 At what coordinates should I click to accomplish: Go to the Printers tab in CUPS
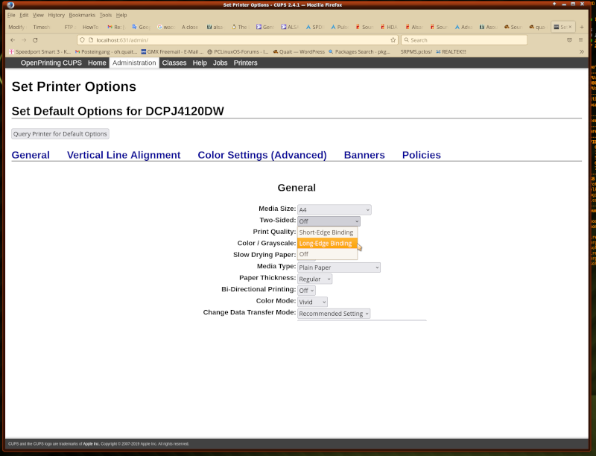(245, 63)
